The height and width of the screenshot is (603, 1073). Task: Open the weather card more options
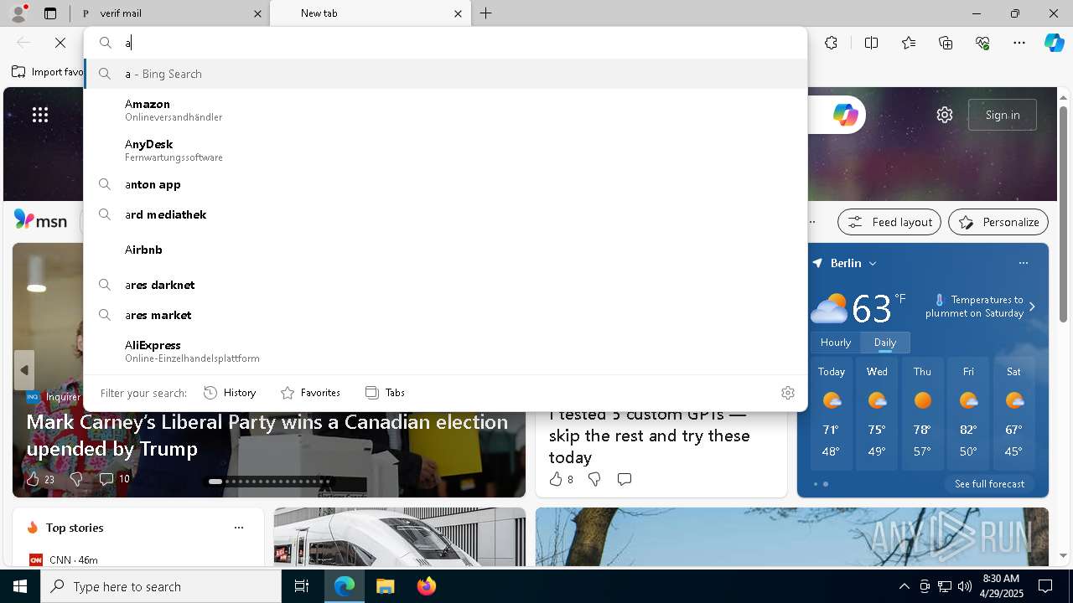coord(1023,263)
